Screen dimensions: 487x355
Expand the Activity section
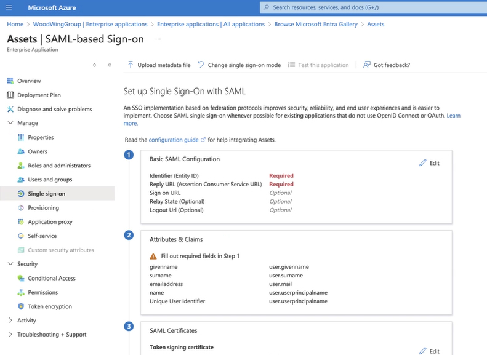(10, 321)
